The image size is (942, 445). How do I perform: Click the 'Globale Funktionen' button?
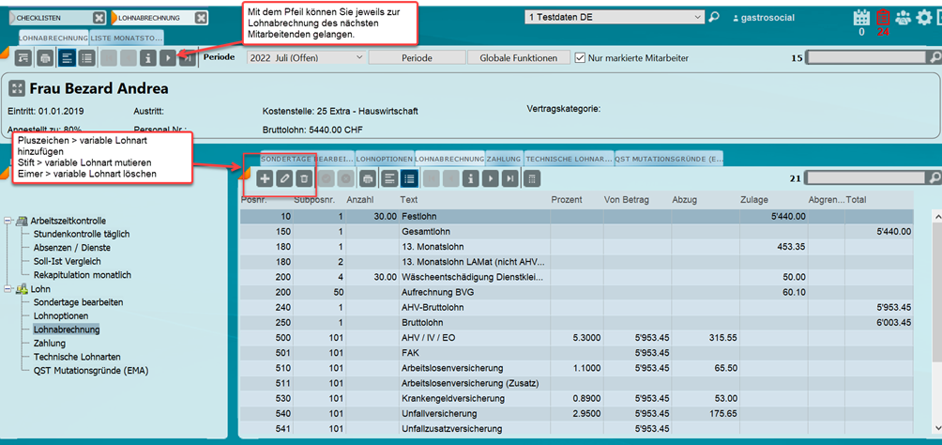(x=518, y=58)
